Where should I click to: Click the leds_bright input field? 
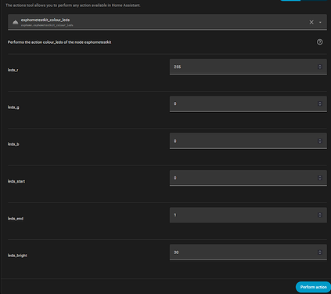248,252
